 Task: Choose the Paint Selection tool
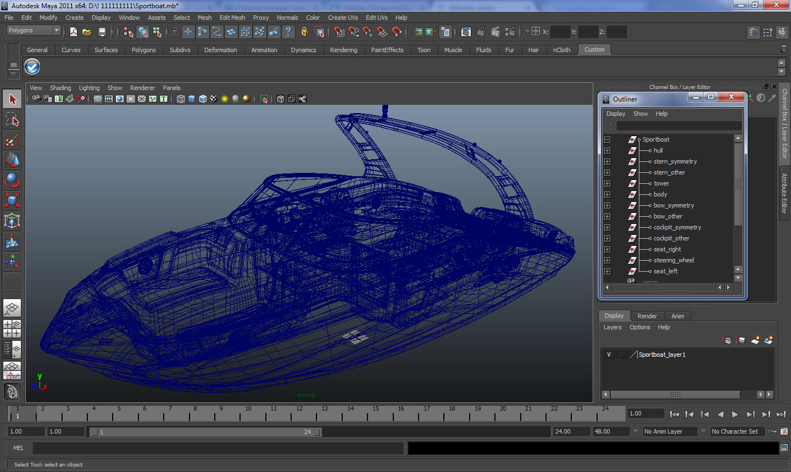click(12, 140)
